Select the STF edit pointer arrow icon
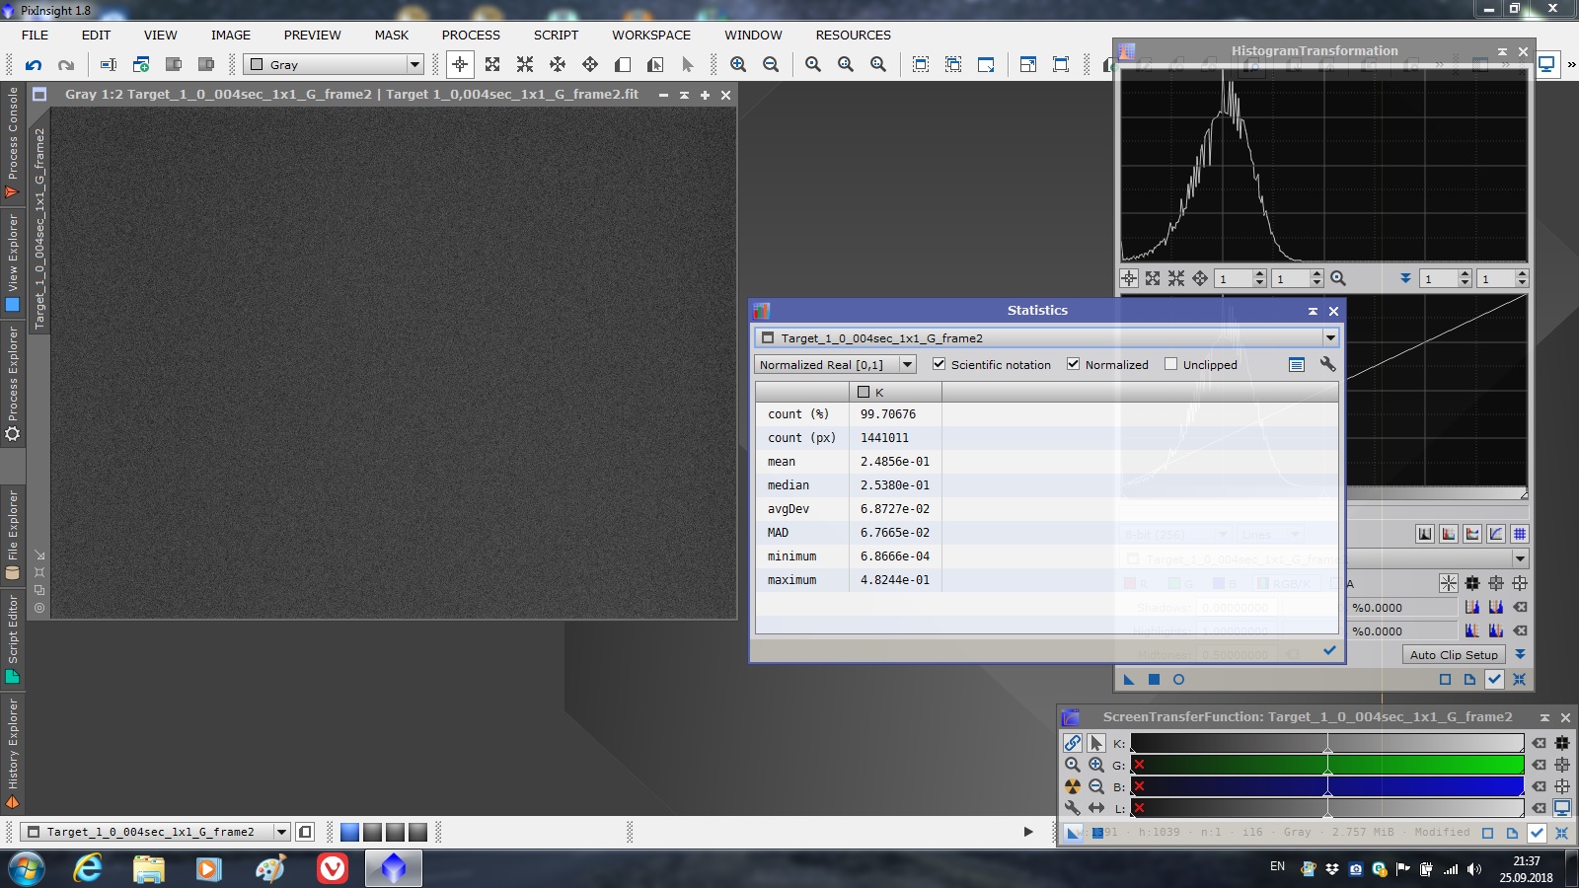Screen dimensions: 1579x888 1096,743
